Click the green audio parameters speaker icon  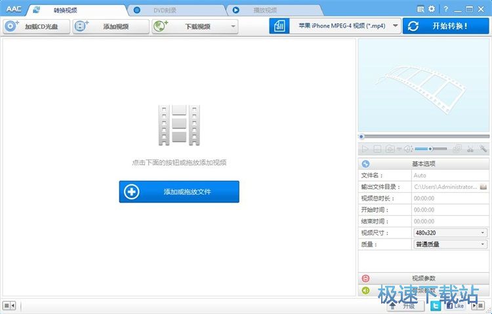click(x=365, y=290)
